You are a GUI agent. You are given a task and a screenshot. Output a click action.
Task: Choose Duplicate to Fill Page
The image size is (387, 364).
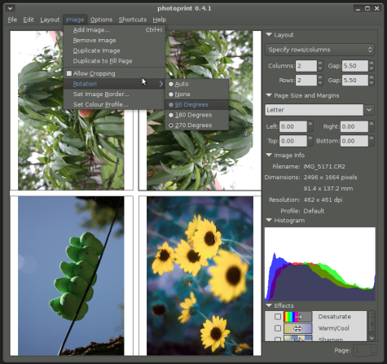[103, 61]
